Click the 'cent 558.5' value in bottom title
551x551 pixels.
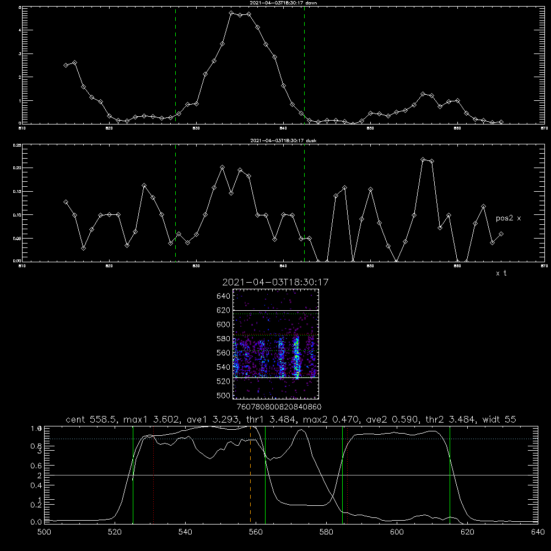(91, 419)
